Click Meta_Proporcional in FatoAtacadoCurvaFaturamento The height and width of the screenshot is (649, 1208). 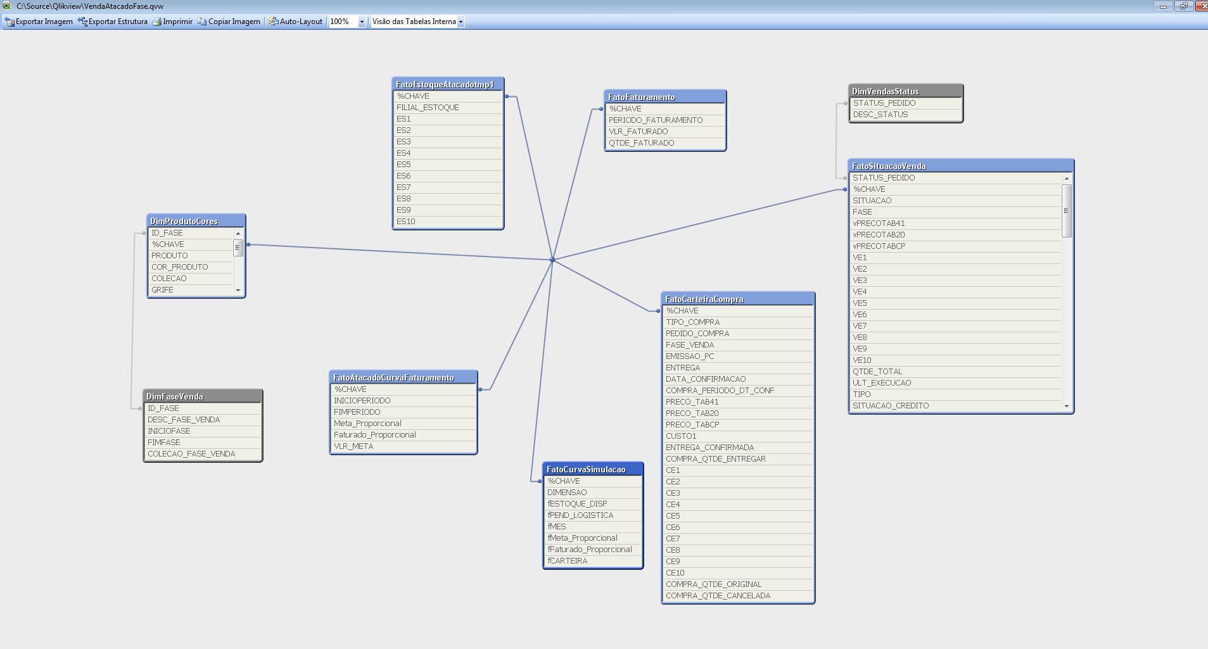(x=404, y=424)
